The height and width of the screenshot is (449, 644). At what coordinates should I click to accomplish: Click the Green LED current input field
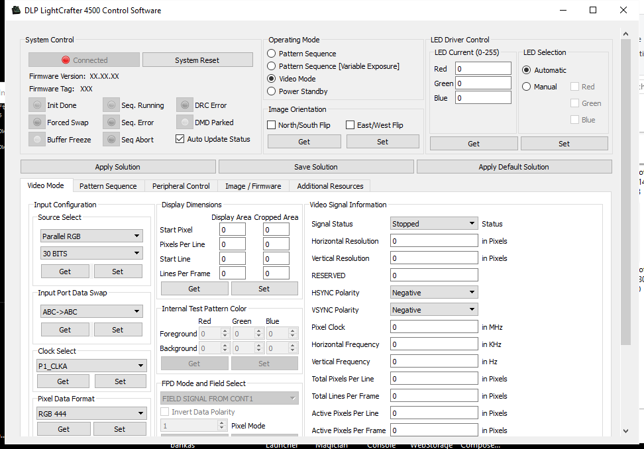[483, 83]
